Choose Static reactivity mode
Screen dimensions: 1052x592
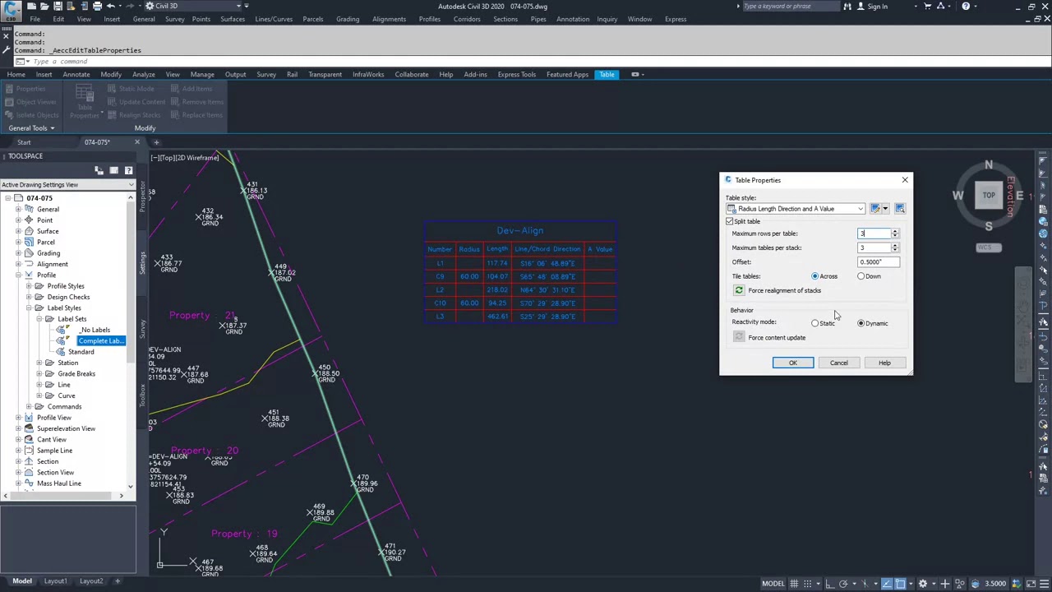(x=814, y=323)
